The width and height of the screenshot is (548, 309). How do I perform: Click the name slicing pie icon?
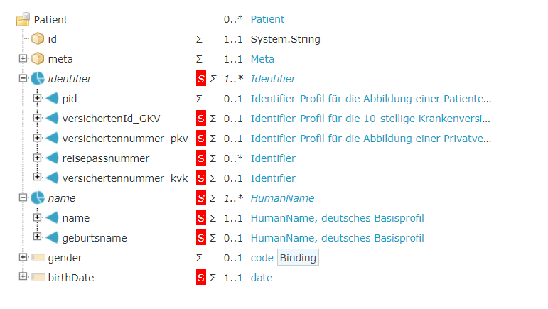38,198
